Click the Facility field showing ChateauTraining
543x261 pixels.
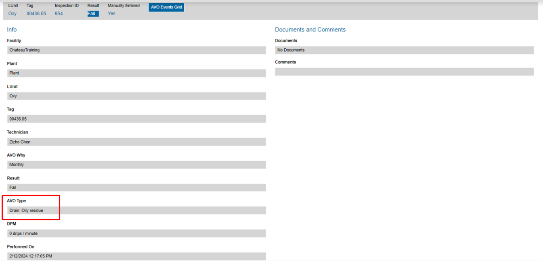coord(136,50)
